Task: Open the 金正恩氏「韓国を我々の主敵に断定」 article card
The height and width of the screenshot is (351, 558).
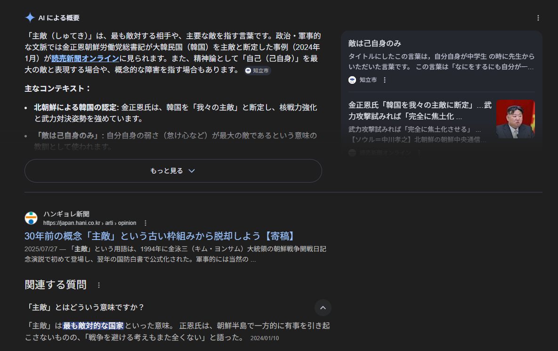Action: point(419,110)
